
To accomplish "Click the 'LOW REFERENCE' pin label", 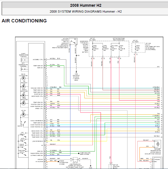I will coord(37,141).
